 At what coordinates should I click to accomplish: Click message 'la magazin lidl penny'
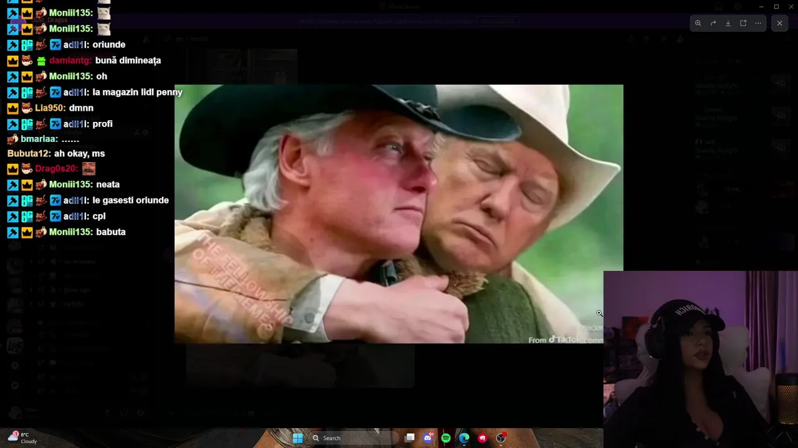click(137, 92)
